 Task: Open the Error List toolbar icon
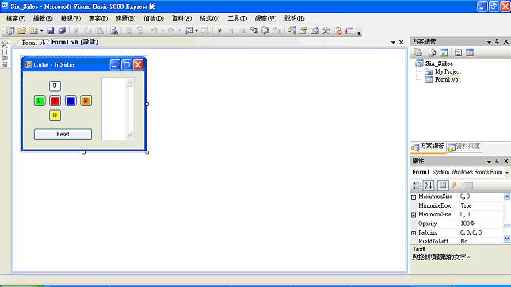(338, 31)
